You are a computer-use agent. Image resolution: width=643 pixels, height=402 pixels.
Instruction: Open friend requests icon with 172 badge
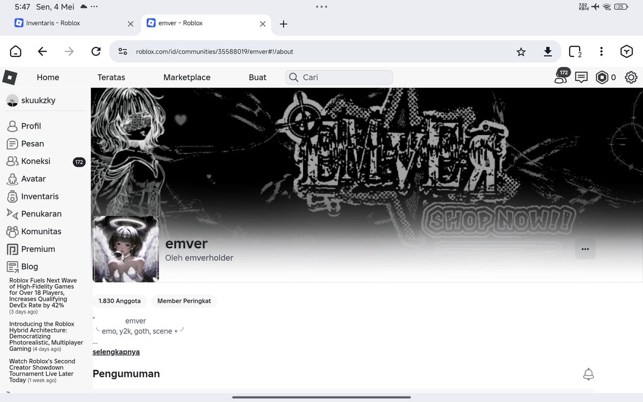(561, 77)
